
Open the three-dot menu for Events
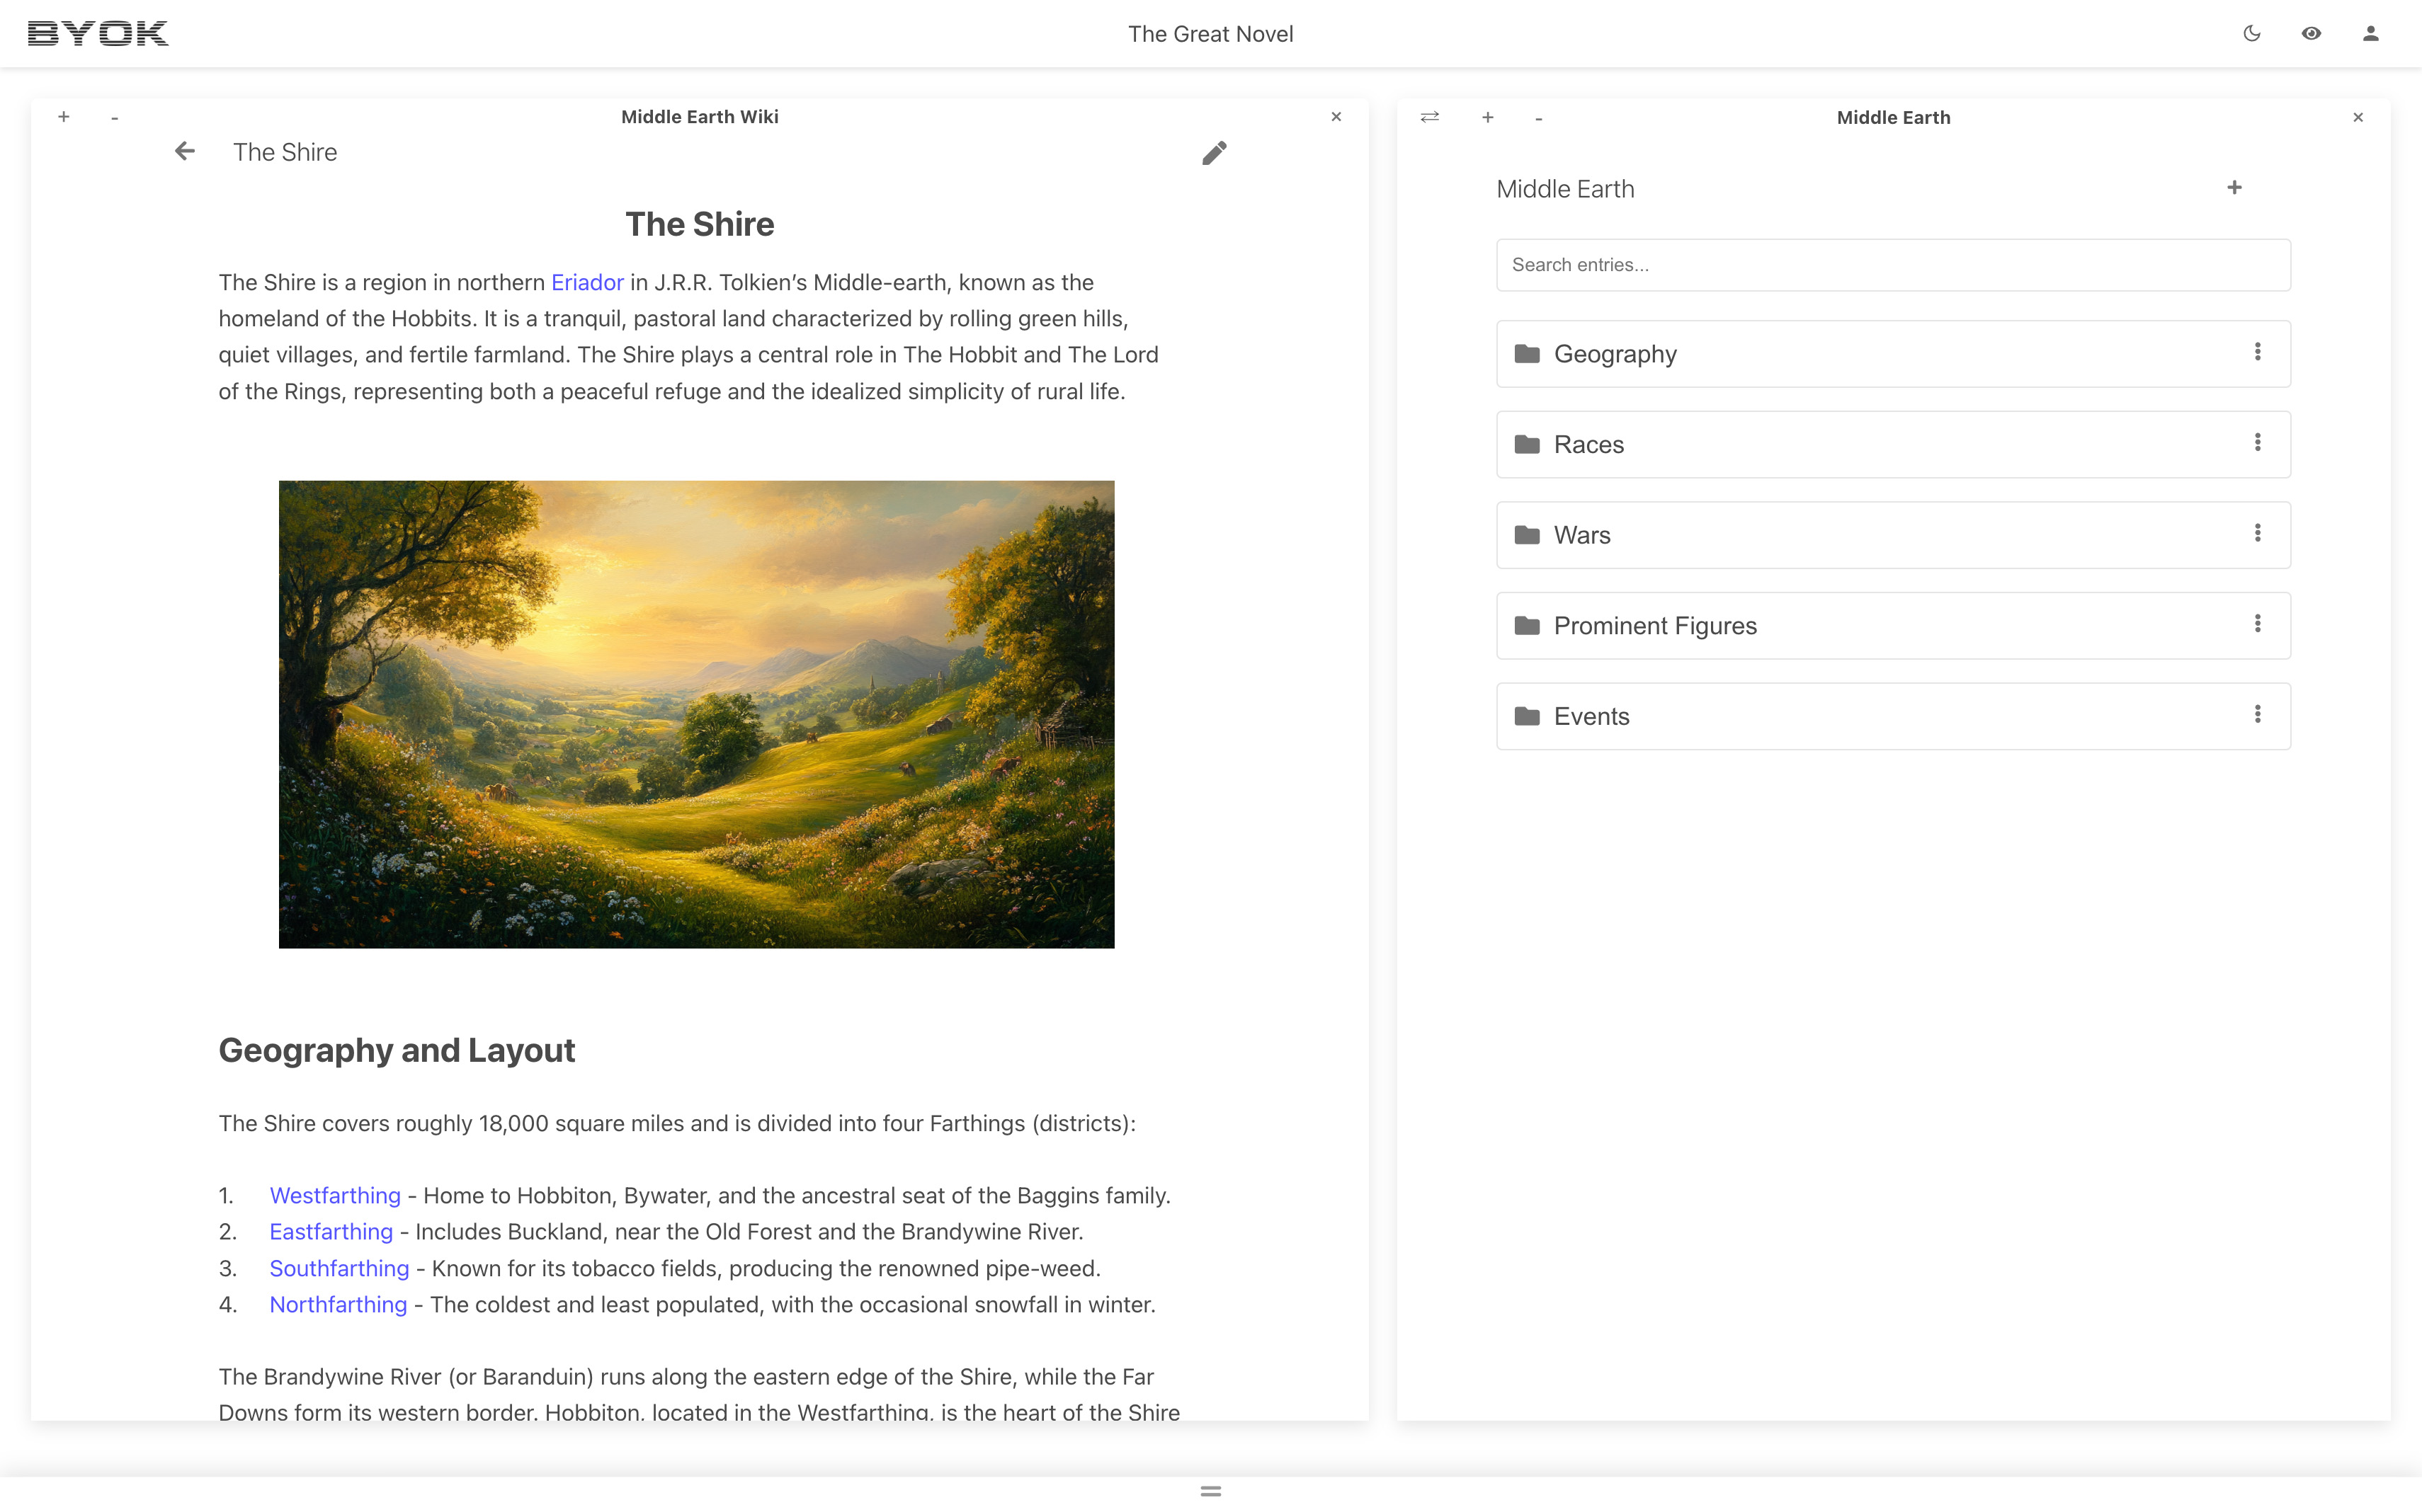2257,715
